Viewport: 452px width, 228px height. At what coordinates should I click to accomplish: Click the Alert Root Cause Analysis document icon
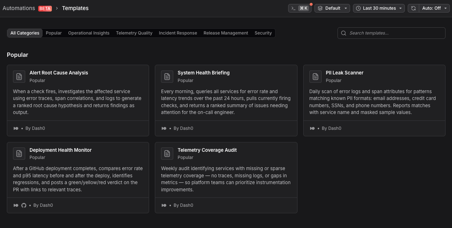[x=19, y=77]
